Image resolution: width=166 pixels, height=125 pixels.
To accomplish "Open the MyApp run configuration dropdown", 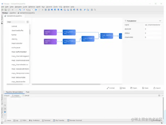I will (28, 10).
